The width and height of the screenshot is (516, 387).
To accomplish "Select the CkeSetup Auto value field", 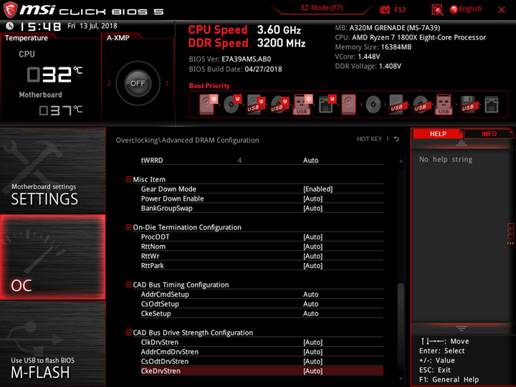I will point(310,313).
